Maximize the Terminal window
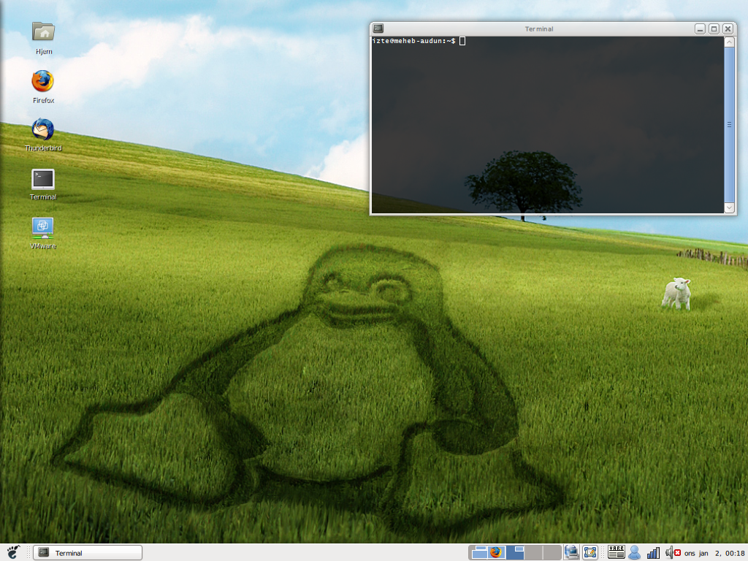Screen dimensions: 748x561 pos(714,28)
